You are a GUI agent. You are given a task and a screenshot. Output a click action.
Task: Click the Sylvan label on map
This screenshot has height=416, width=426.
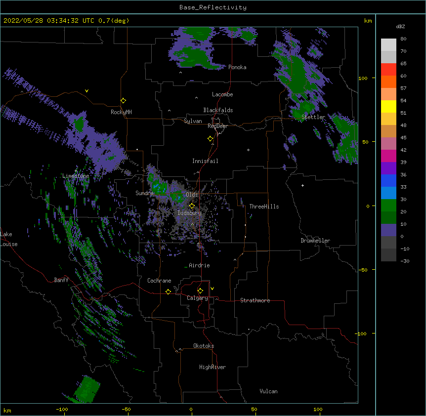coord(193,121)
